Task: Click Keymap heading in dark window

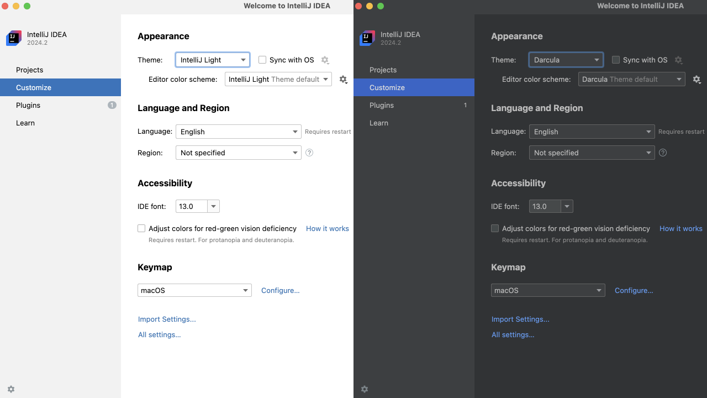Action: coord(508,267)
